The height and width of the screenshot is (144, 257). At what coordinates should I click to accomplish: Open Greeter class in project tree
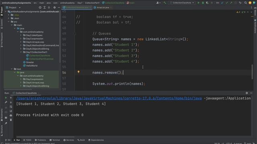[29, 62]
